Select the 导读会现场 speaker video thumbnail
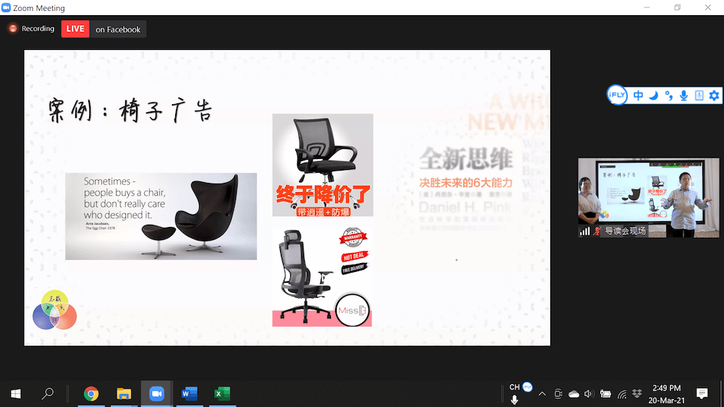Screen dimensions: 724x407 [638, 197]
